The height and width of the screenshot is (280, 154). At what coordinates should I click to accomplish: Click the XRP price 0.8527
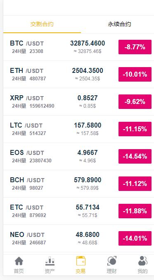click(88, 98)
